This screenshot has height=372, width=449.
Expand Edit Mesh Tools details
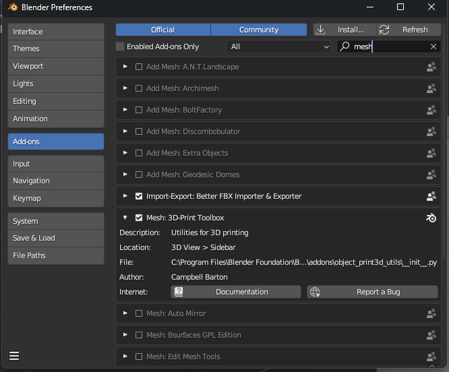tap(125, 356)
